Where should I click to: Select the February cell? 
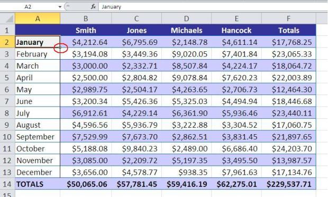point(38,54)
